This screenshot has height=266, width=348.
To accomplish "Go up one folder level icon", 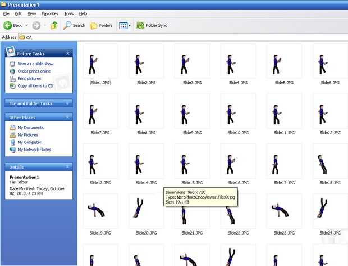I will click(54, 25).
